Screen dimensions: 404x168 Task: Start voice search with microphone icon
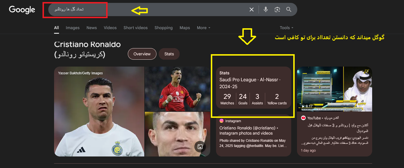click(x=266, y=10)
